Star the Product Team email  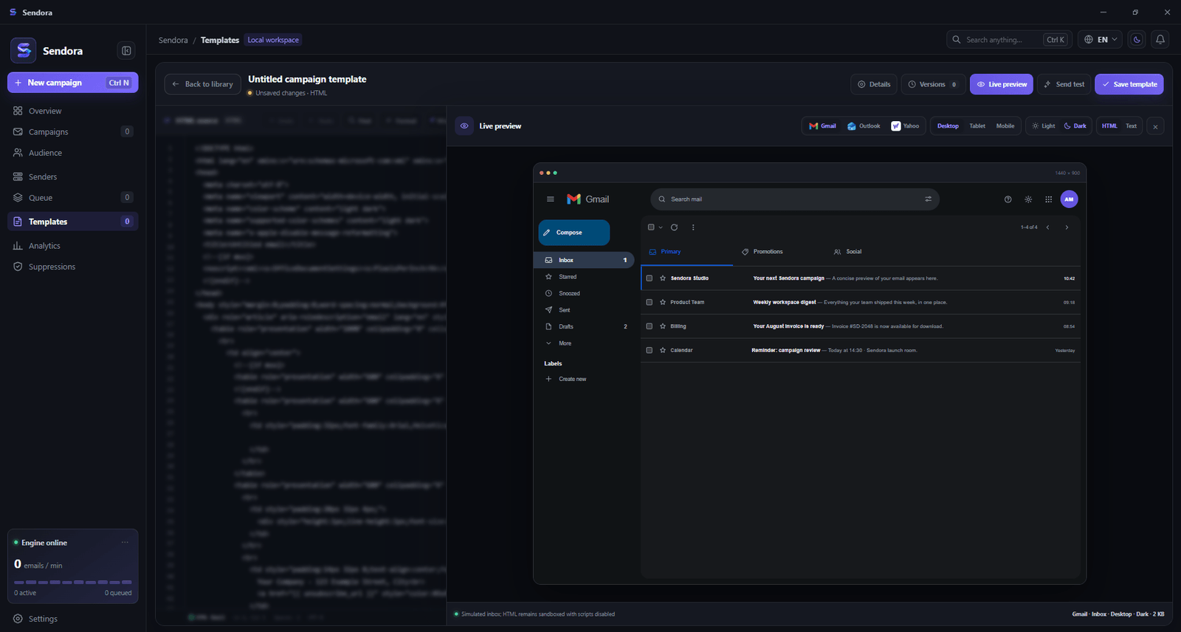(663, 302)
